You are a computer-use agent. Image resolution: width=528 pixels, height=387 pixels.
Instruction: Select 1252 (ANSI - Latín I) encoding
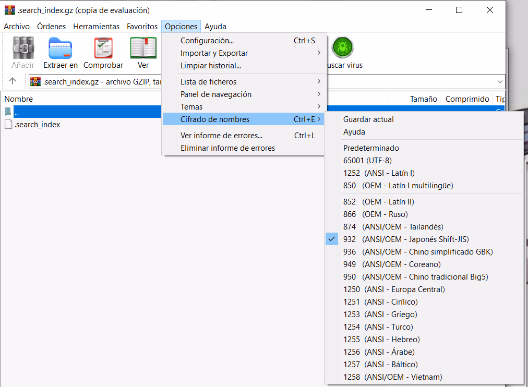click(x=379, y=173)
